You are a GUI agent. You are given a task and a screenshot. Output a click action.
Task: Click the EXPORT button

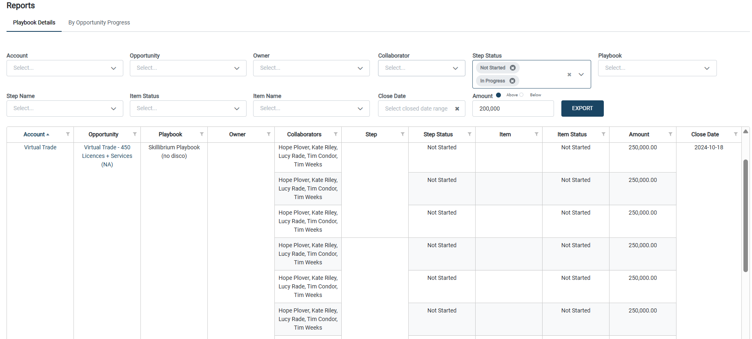[582, 109]
